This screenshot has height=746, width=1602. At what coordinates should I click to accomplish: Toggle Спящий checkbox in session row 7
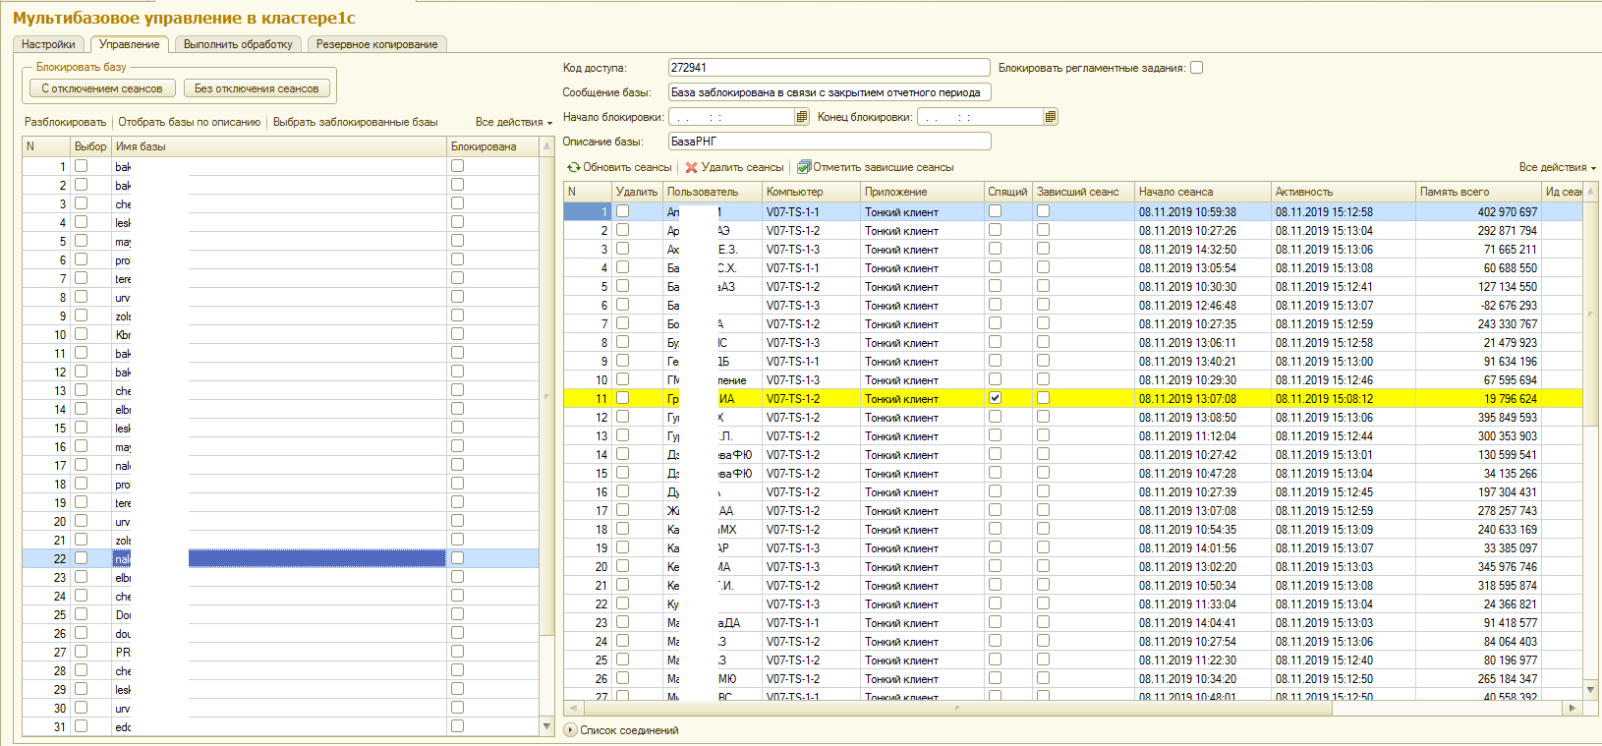[995, 323]
